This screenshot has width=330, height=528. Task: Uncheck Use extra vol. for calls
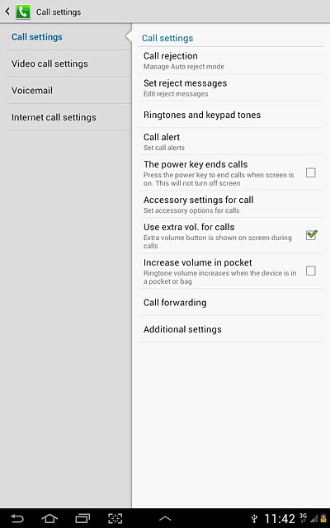pos(311,234)
